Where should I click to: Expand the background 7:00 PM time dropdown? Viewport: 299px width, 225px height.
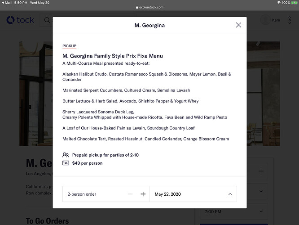tap(234, 211)
